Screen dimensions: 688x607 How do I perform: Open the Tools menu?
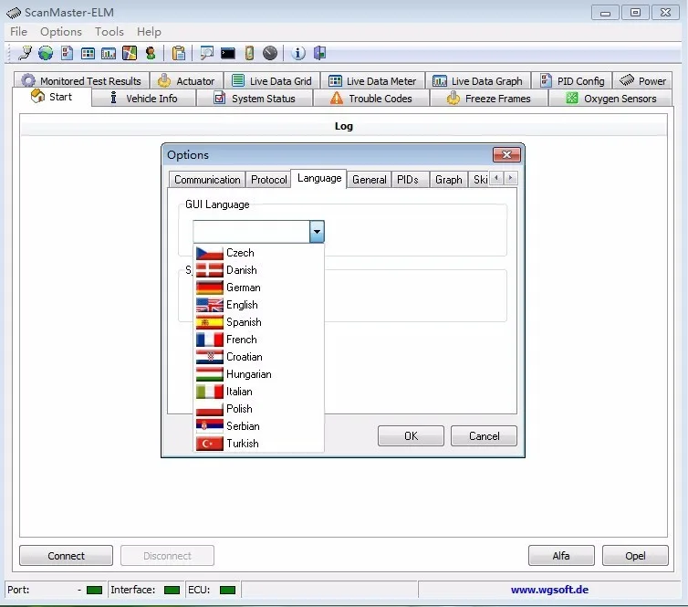coord(109,32)
